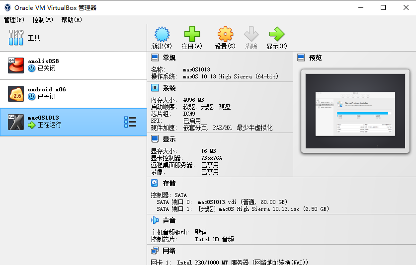This screenshot has width=416, height=265.
Task: Click macOS1013 running green arrow icon
Action: click(32, 125)
